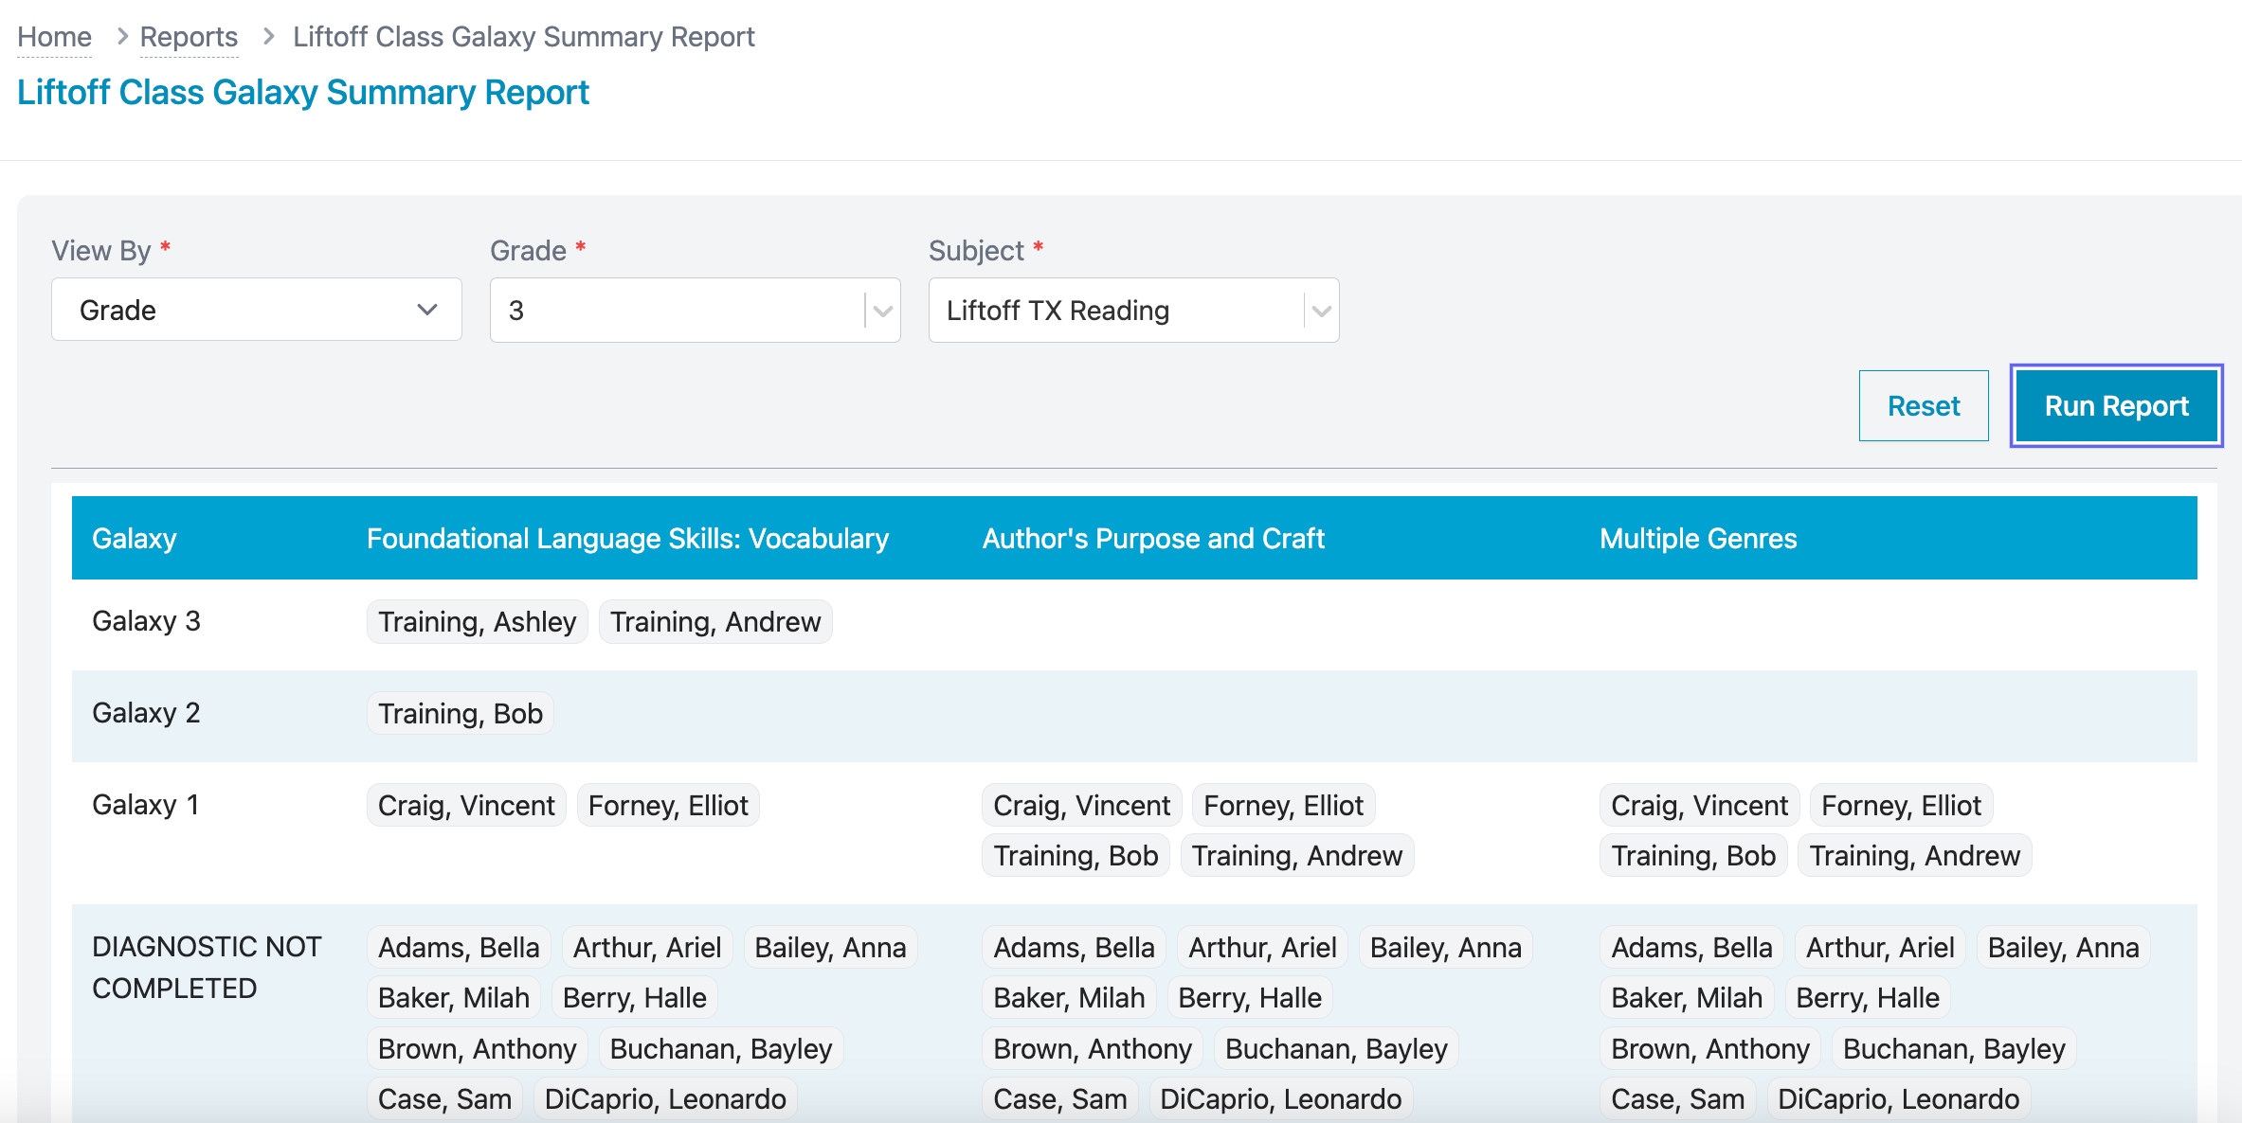Open the Reports breadcrumb link
2242x1123 pixels.
[189, 37]
